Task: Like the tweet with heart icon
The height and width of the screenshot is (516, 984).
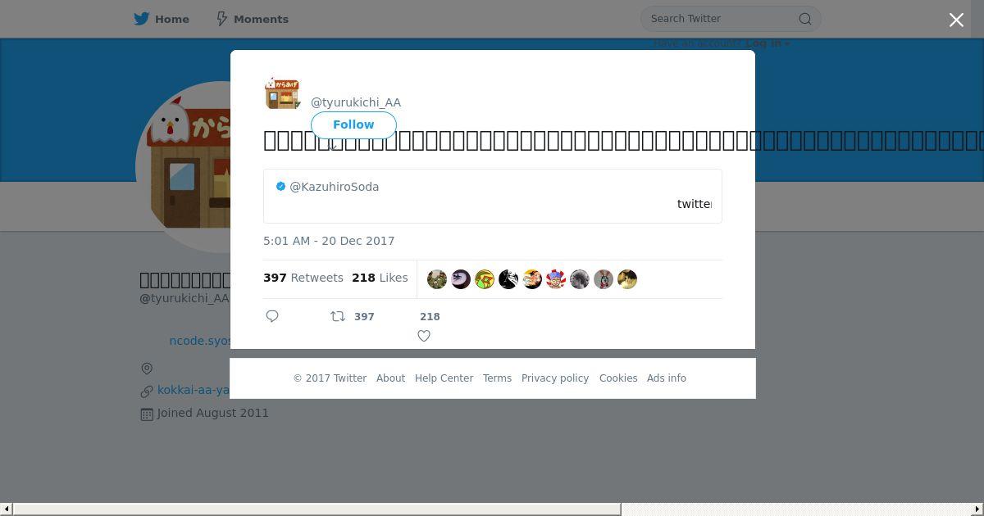Action: coord(424,336)
